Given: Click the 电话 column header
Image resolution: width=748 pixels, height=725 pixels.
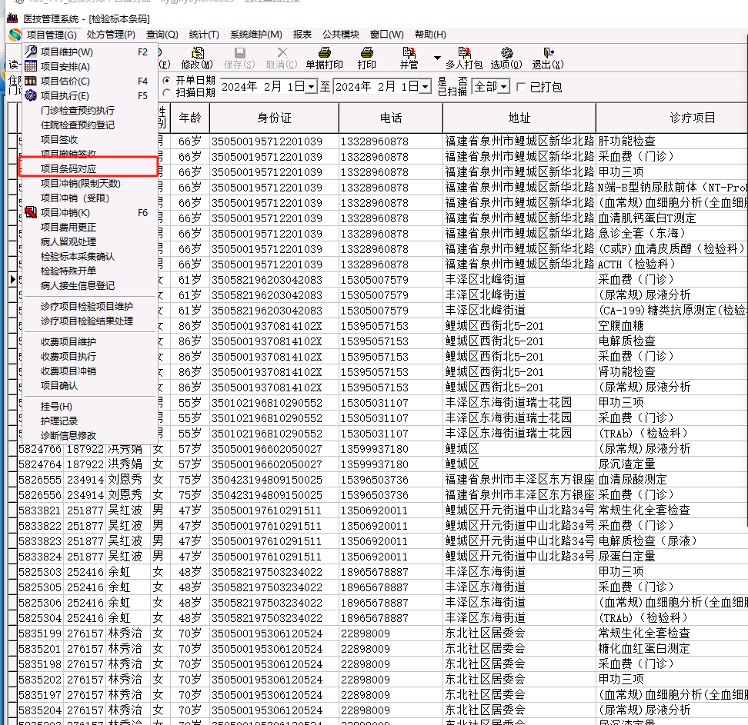Looking at the screenshot, I should click(391, 118).
